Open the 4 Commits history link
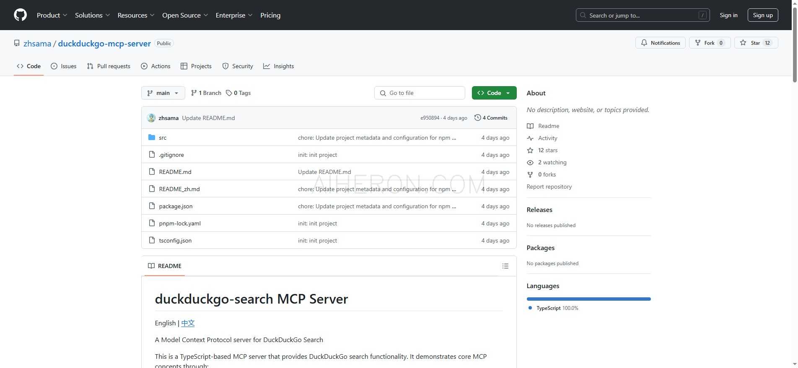 click(491, 118)
